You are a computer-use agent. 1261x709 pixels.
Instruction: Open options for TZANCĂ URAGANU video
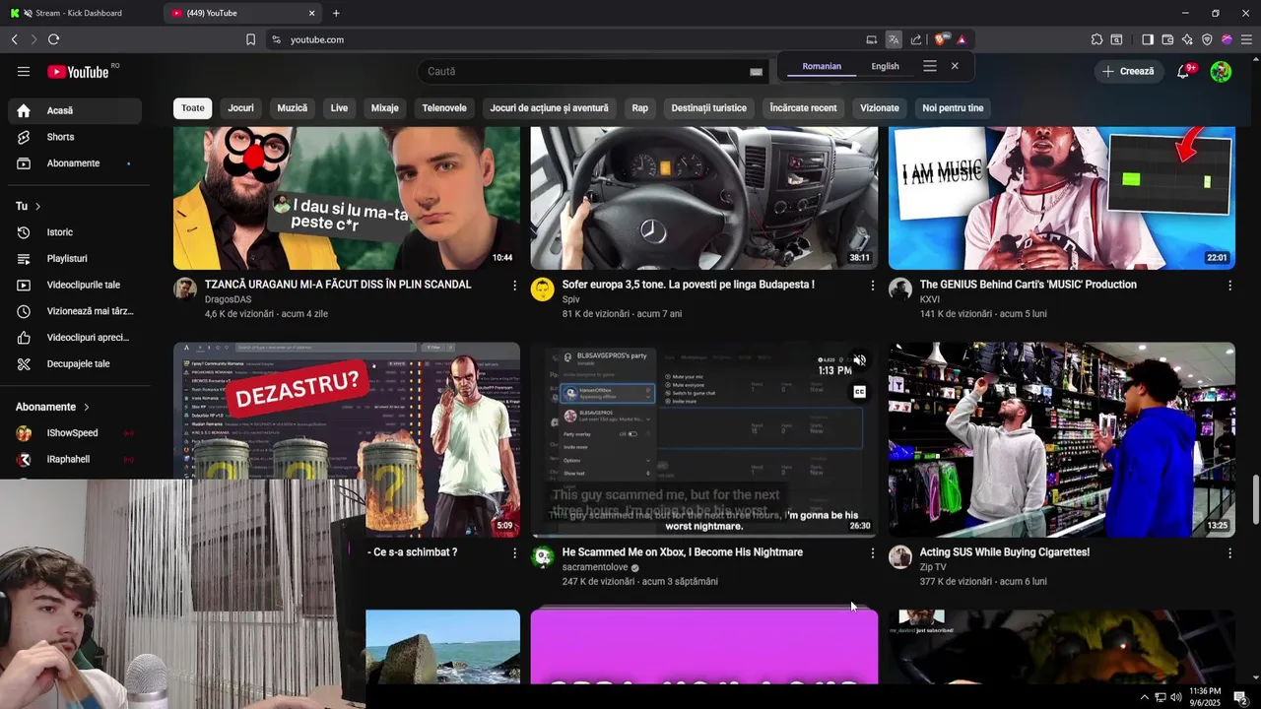point(514,286)
